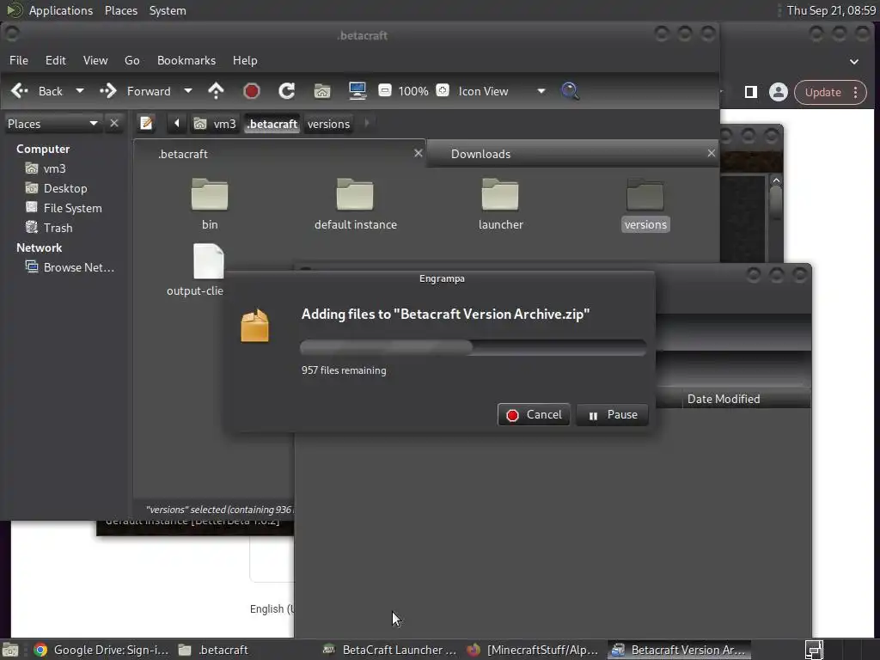This screenshot has height=660, width=880.
Task: Open the Home folder from the toolbar
Action: pos(322,91)
